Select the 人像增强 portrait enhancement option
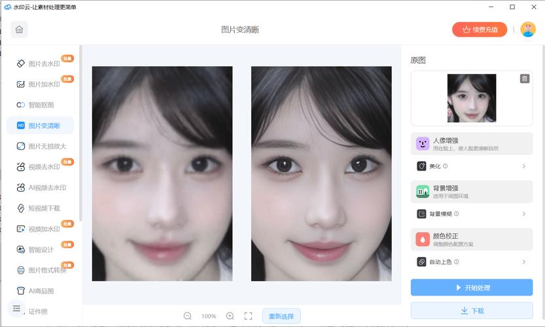 [x=471, y=144]
